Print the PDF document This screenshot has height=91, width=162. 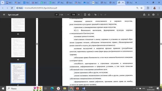pyautogui.click(x=153, y=15)
